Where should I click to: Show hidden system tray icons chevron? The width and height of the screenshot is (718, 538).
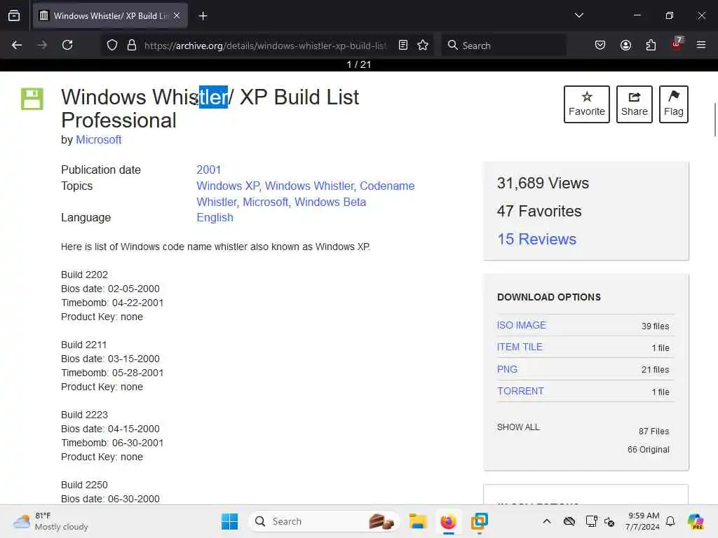coord(547,521)
